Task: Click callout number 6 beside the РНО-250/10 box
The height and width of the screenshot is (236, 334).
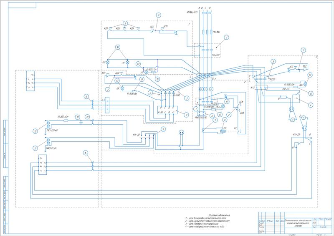Action: [x=212, y=115]
